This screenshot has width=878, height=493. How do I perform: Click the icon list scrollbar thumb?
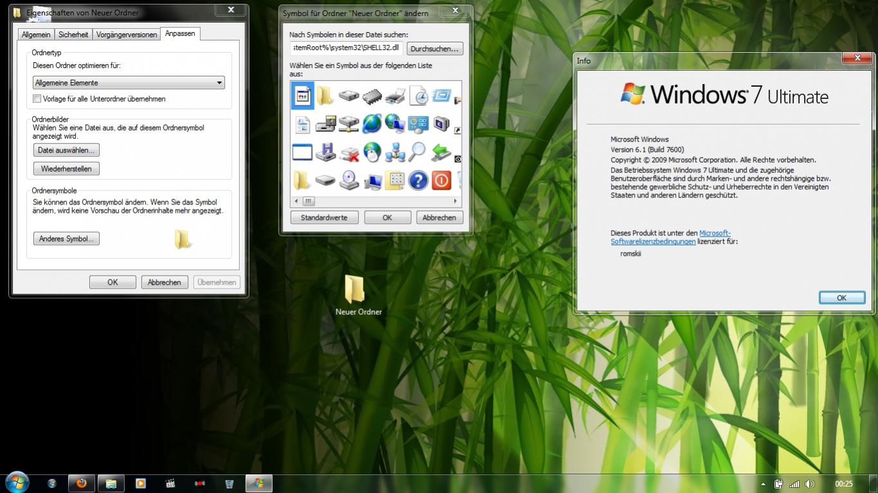tap(309, 201)
